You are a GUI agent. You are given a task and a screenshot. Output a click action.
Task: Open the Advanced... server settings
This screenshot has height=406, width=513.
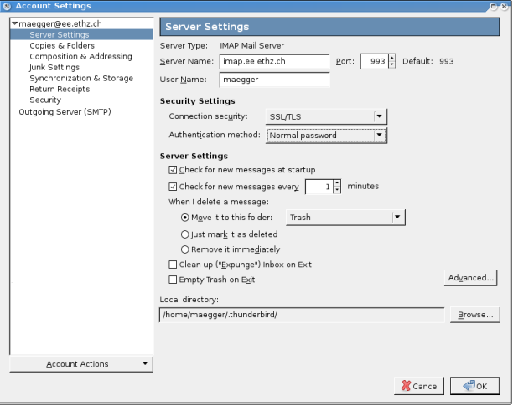pyautogui.click(x=470, y=278)
